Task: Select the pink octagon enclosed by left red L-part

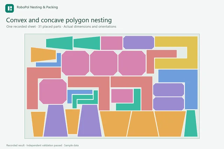Action: 53,91
